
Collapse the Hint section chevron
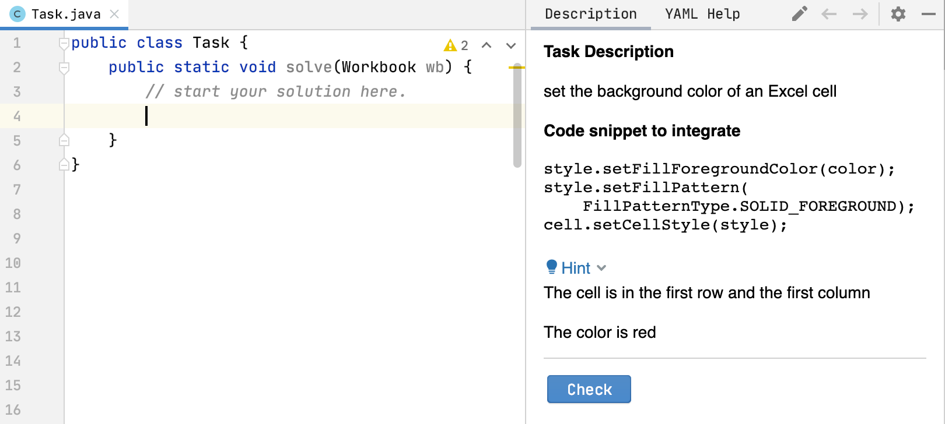602,268
